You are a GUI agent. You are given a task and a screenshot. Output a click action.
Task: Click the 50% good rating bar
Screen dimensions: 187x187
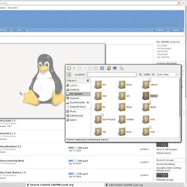(x=72, y=161)
